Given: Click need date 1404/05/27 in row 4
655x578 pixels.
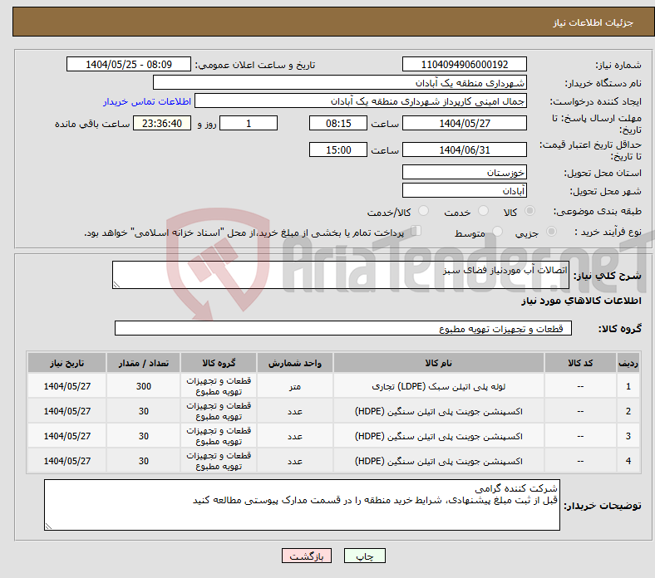Looking at the screenshot, I should [66, 461].
